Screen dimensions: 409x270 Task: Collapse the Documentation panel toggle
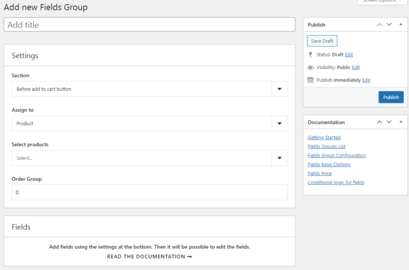(400, 122)
